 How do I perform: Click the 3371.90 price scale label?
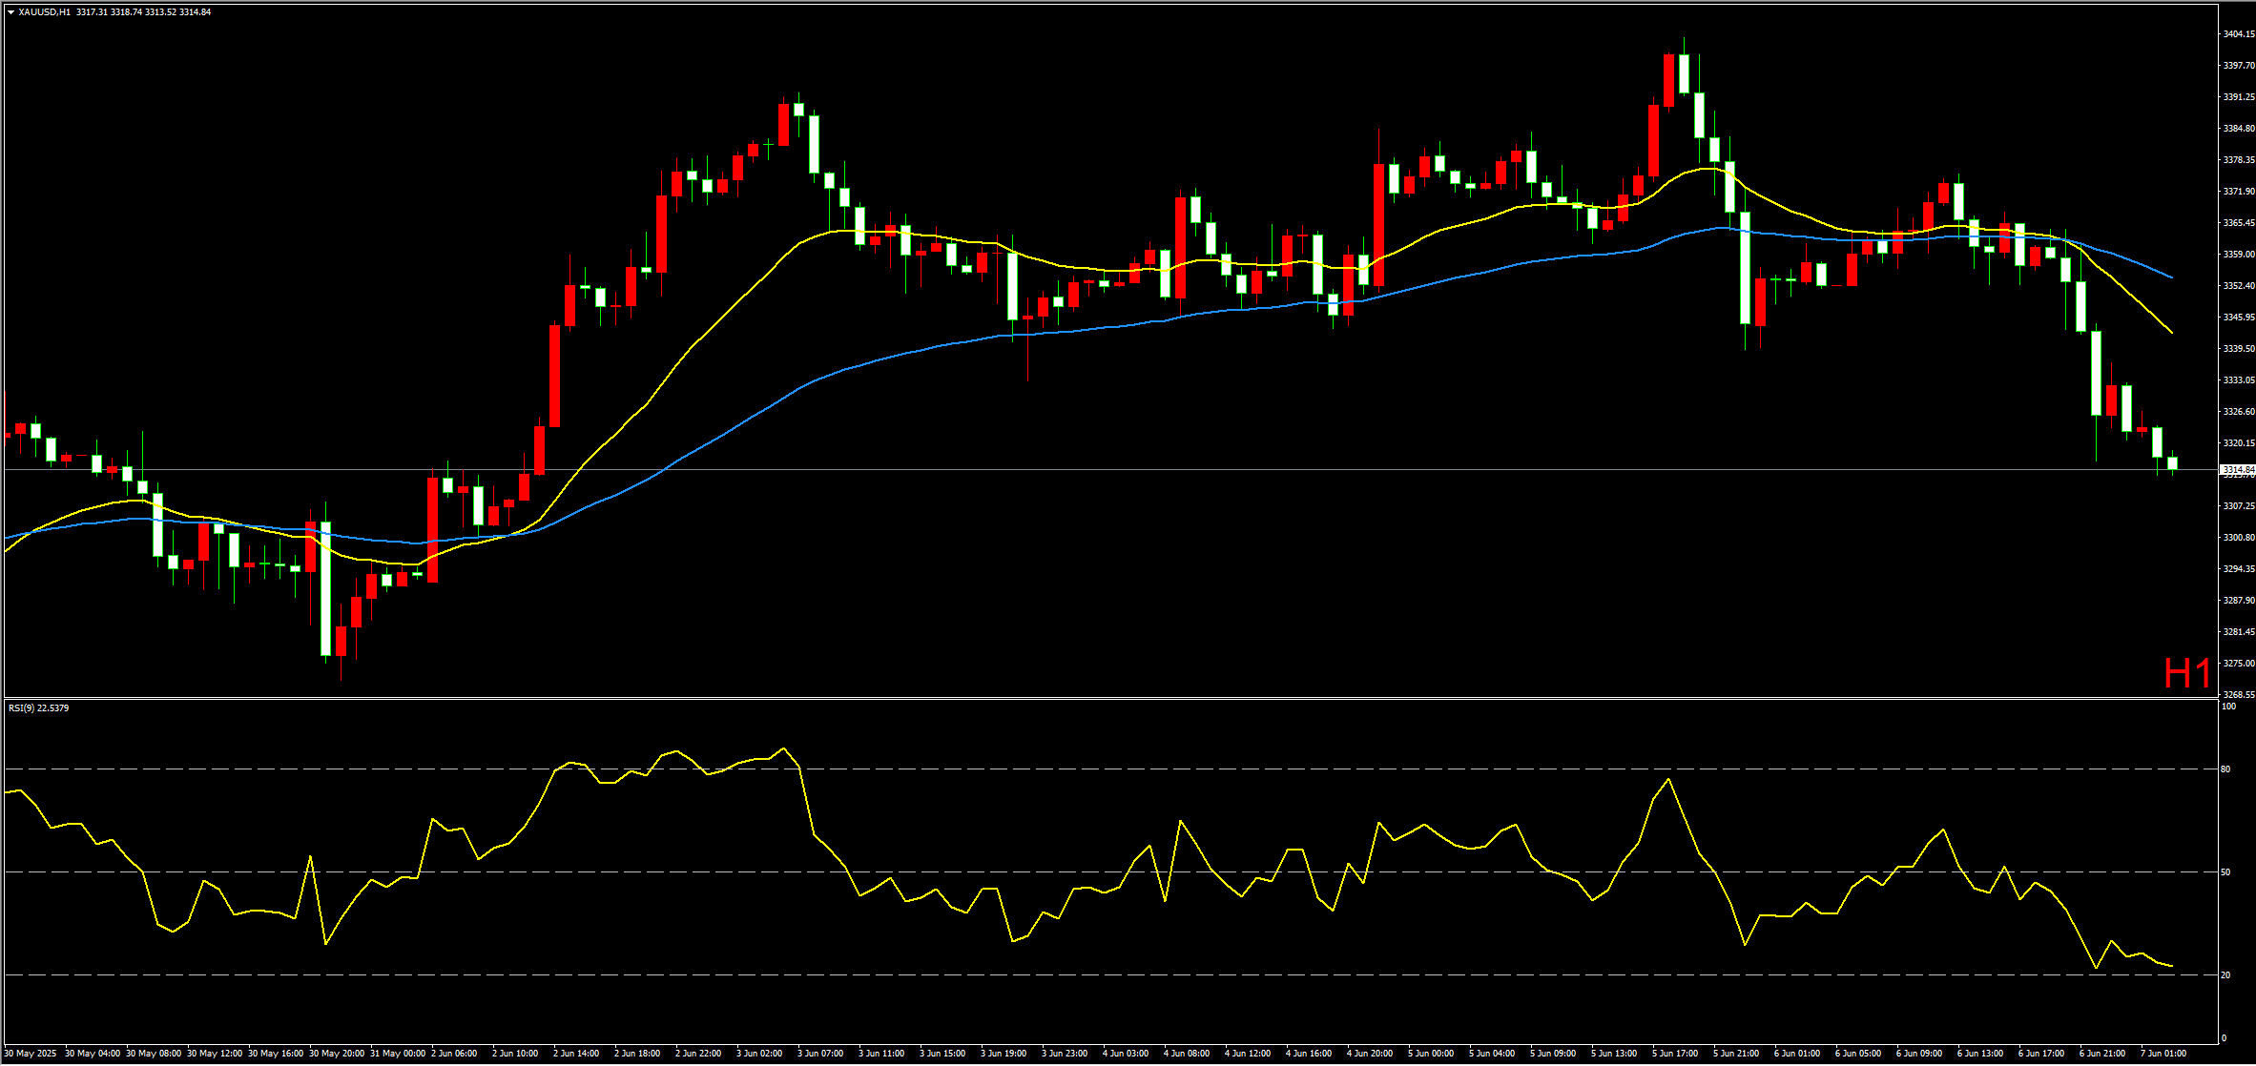(x=2239, y=191)
